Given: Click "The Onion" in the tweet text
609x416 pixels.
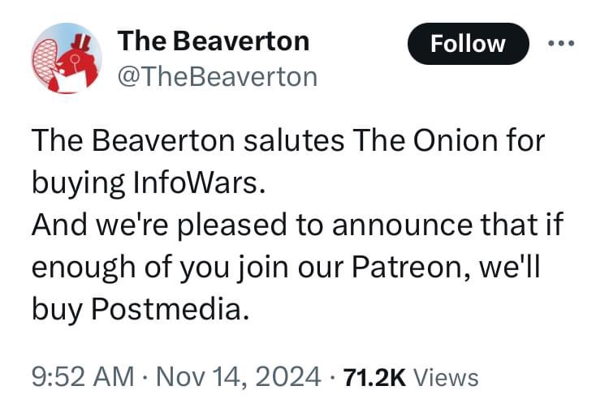Looking at the screenshot, I should (425, 140).
